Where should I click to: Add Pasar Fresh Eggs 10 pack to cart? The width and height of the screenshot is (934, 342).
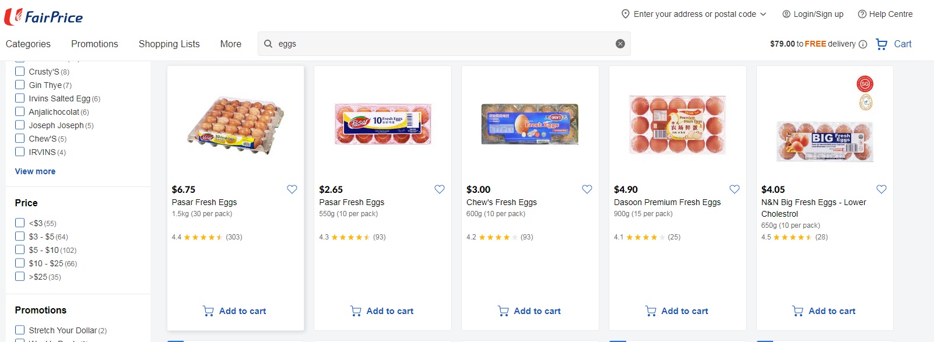(x=382, y=311)
